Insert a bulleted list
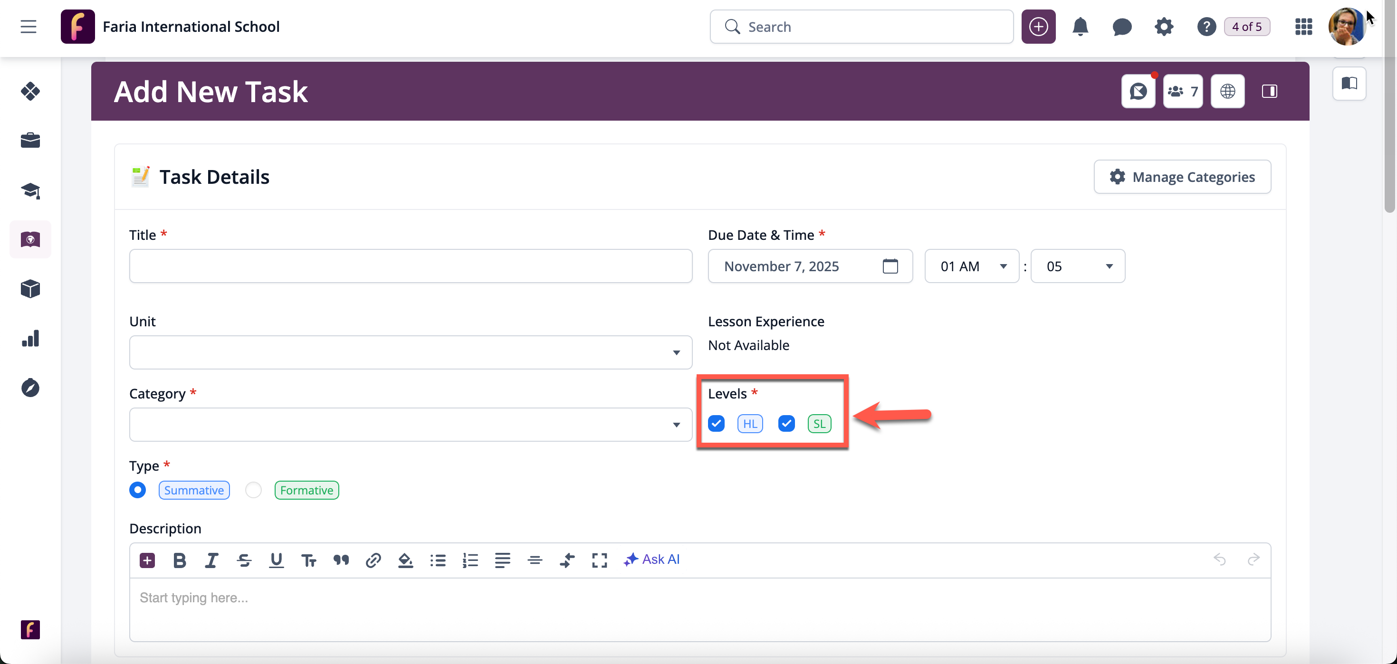The height and width of the screenshot is (664, 1397). (x=438, y=560)
